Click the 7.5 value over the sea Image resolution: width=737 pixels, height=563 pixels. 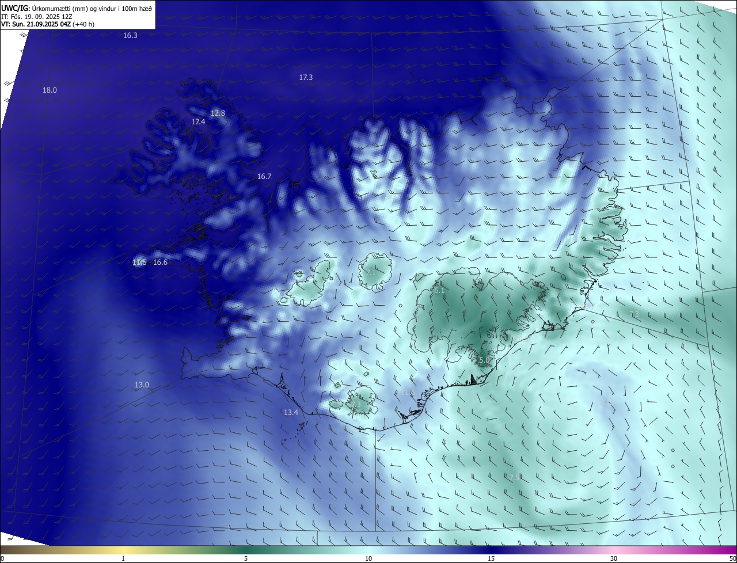tap(515, 477)
